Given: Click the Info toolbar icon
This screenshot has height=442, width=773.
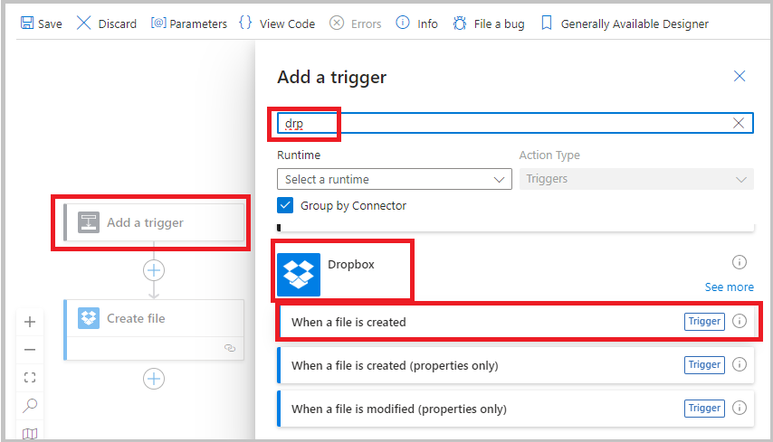Looking at the screenshot, I should tap(403, 24).
